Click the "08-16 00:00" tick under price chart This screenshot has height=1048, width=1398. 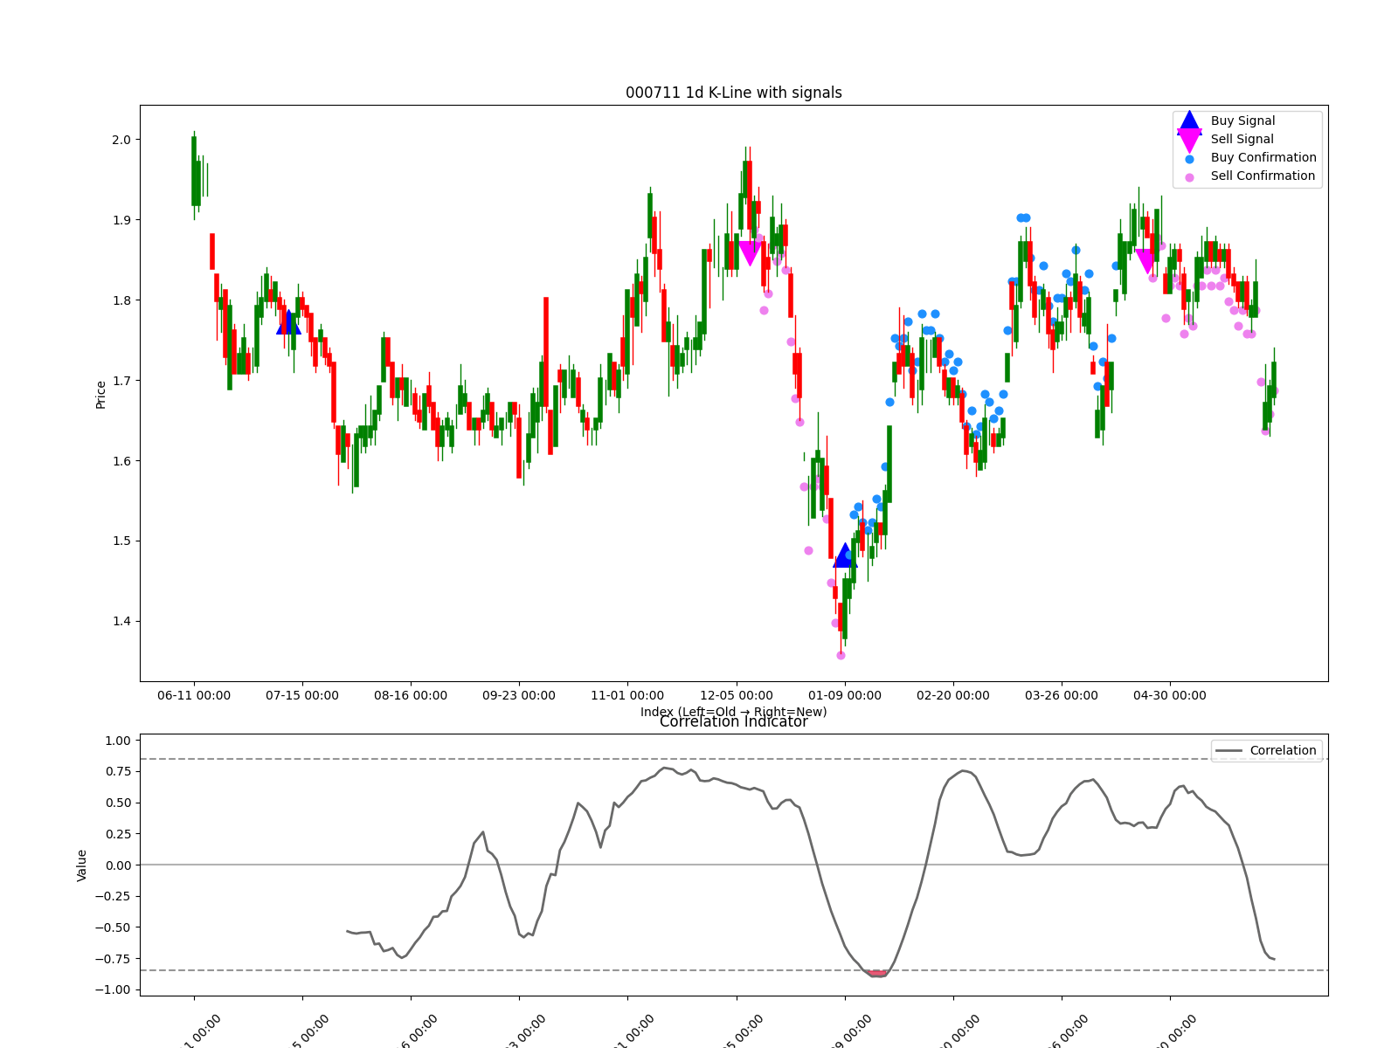411,695
